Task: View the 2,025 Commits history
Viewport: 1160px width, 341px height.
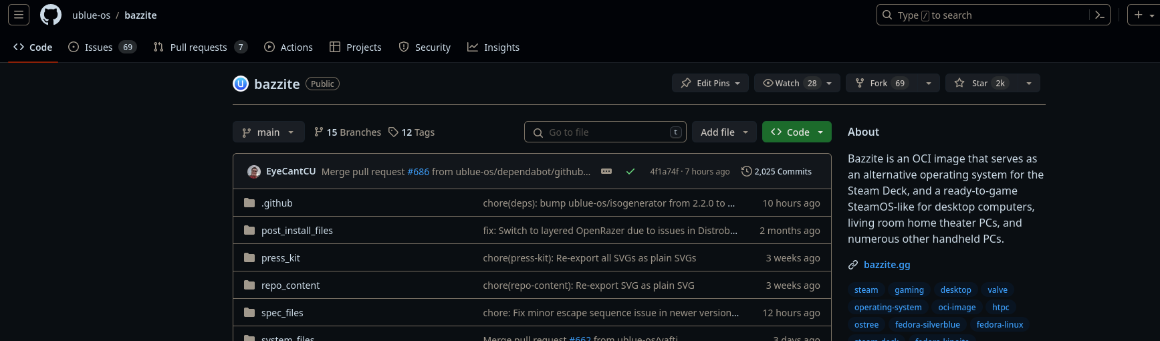Action: 776,172
